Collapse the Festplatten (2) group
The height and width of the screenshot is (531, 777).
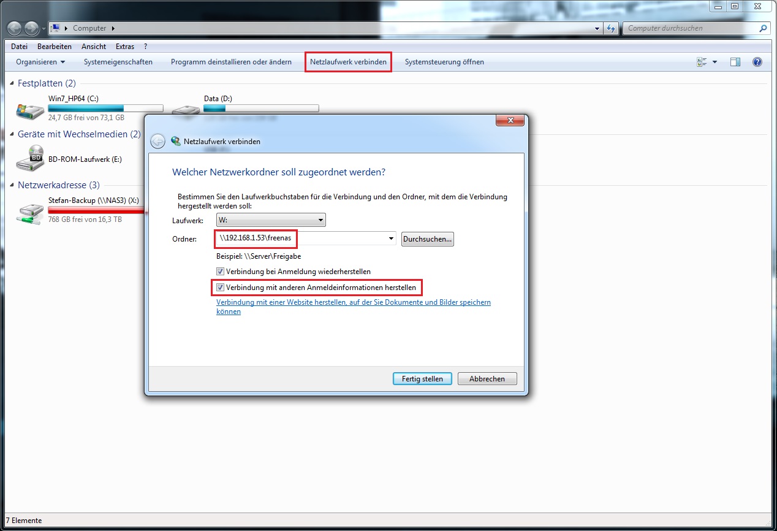12,83
